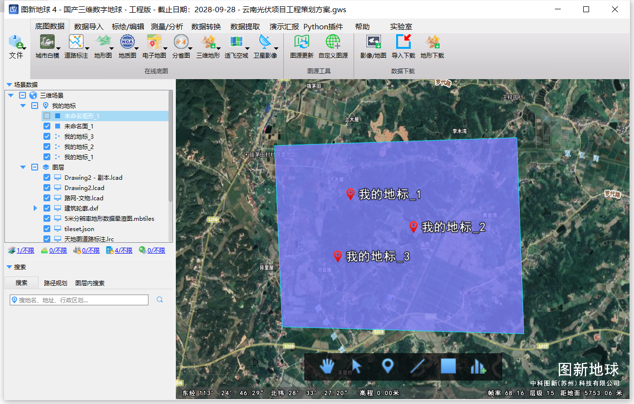The image size is (634, 404).
Task: Click the 我的地标_2 red pin on map
Action: click(413, 227)
